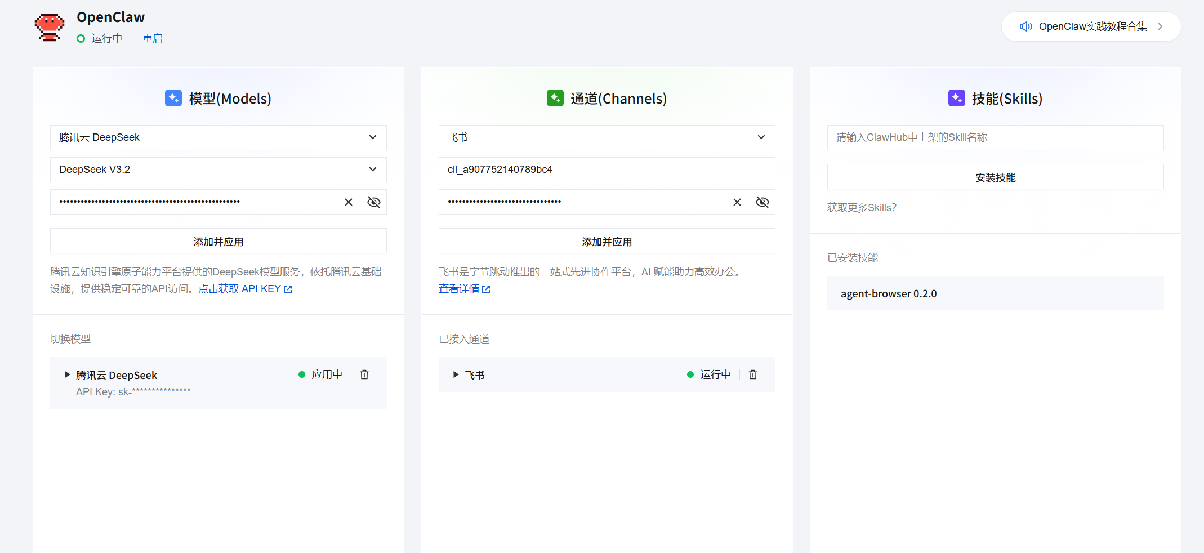Image resolution: width=1204 pixels, height=553 pixels.
Task: Click the Skills panel sparkle icon
Action: 956,97
